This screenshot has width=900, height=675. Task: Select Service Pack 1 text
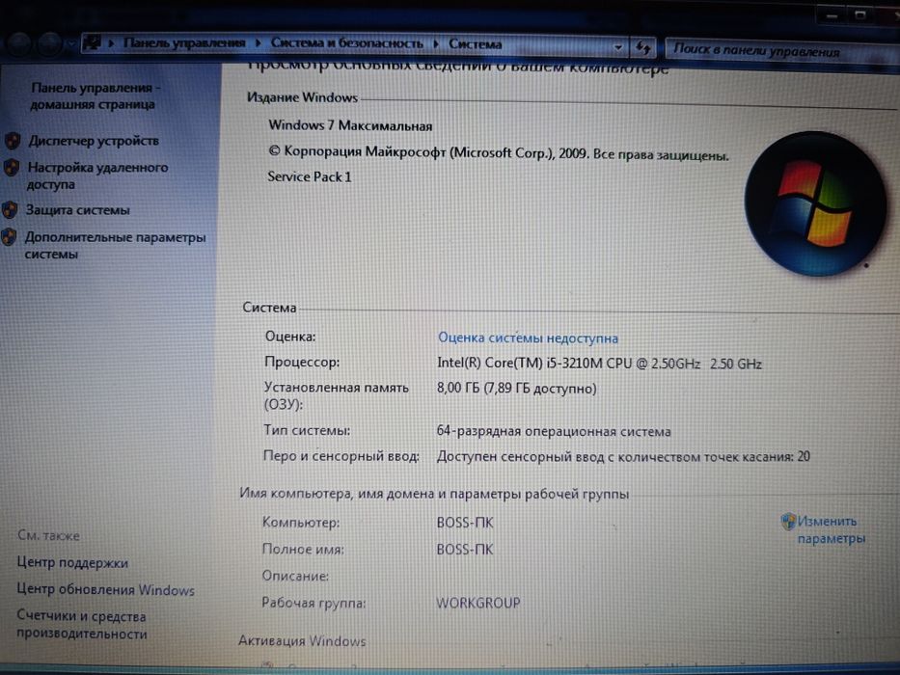coord(310,176)
